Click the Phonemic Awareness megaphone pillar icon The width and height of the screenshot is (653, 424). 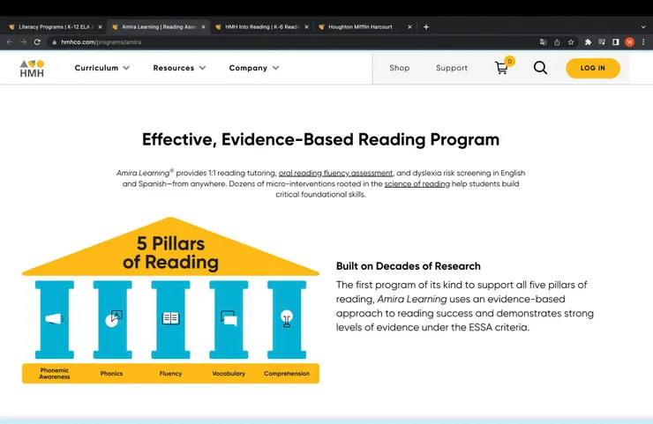coord(55,319)
